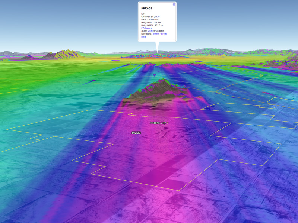Click the ERP: 210.000 kW text line
Image resolution: width=298 pixels, height=223 pixels.
(150, 19)
